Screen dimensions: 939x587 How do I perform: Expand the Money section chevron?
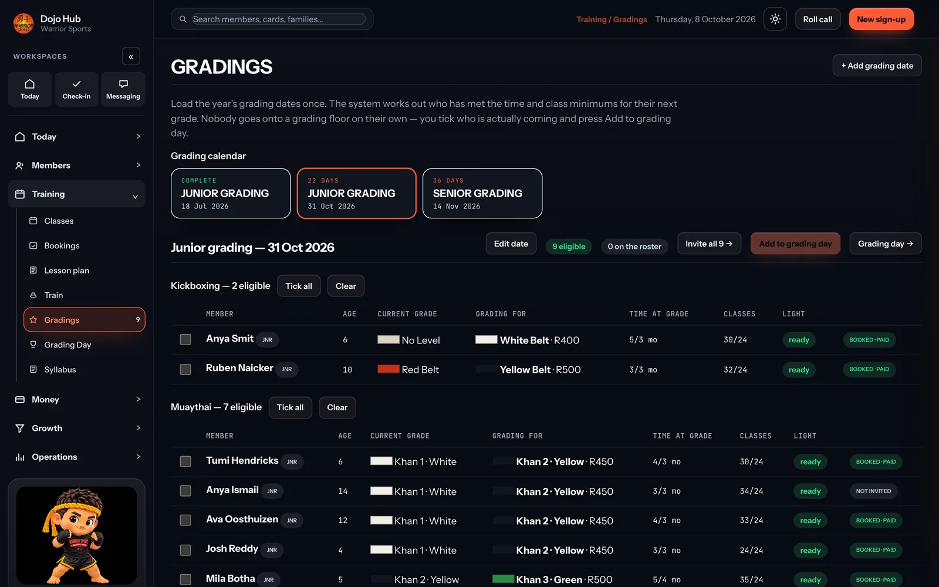(139, 400)
